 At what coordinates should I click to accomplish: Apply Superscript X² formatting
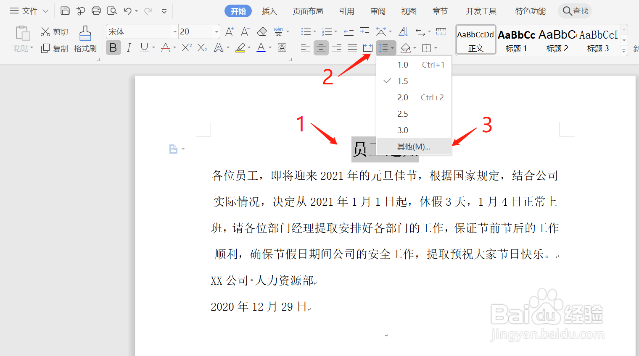pos(187,48)
